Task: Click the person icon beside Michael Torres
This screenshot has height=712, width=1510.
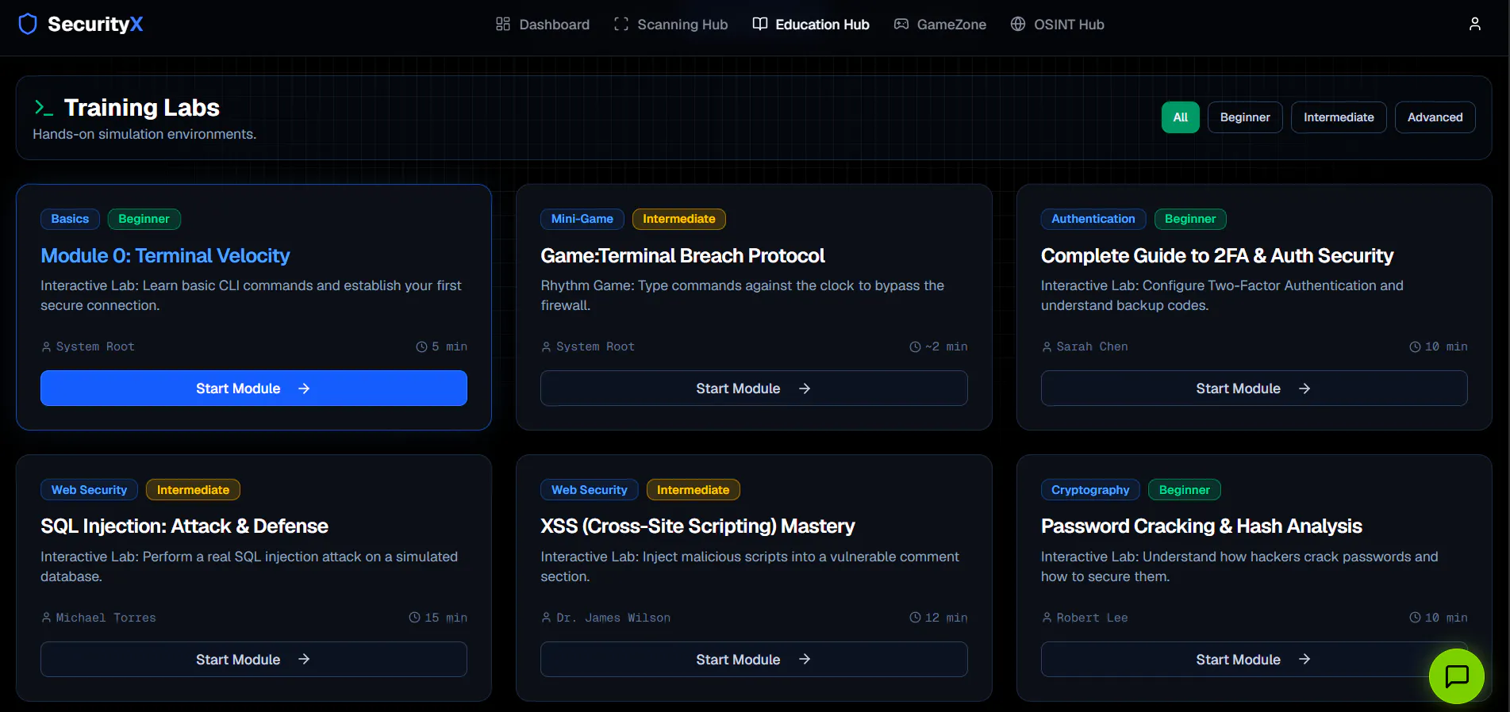Action: [x=46, y=617]
